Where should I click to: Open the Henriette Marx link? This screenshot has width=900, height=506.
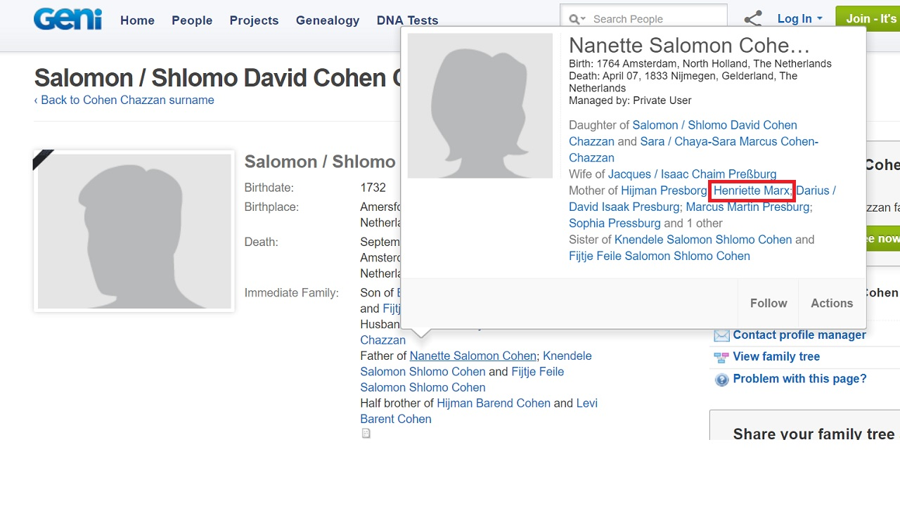tap(751, 190)
